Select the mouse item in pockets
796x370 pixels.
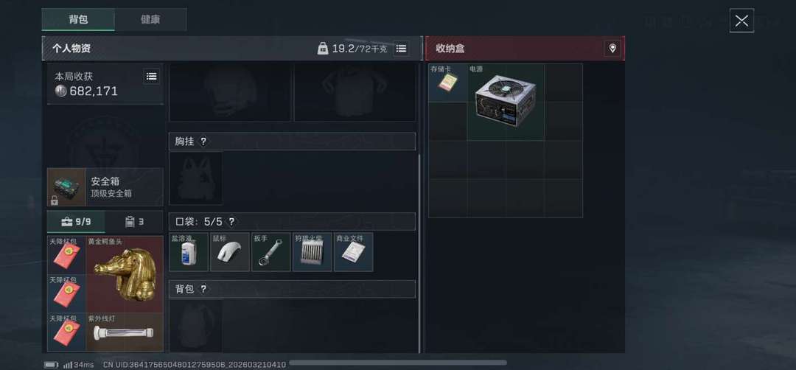point(230,252)
